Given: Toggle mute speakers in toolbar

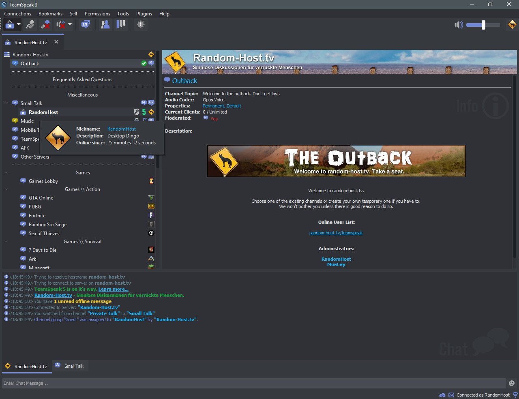Looking at the screenshot, I should pos(61,25).
